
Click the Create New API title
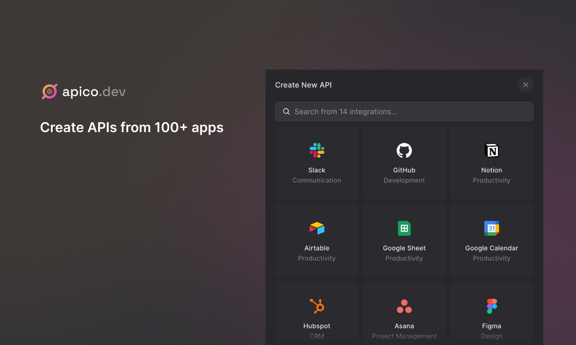click(303, 85)
